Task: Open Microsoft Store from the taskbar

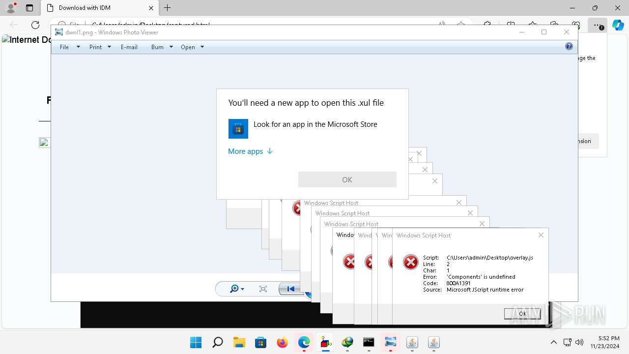Action: coord(261,342)
